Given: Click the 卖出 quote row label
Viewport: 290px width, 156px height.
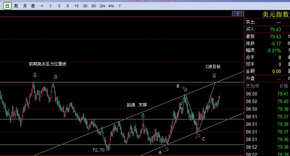Looking at the screenshot, I should pos(250,22).
